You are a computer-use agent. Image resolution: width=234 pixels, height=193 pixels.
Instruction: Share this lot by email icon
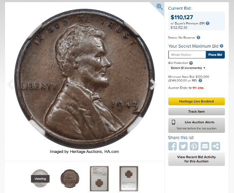[x=205, y=146]
